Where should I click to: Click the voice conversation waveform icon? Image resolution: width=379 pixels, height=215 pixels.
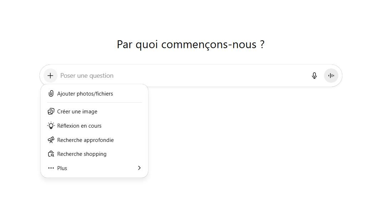click(x=331, y=75)
